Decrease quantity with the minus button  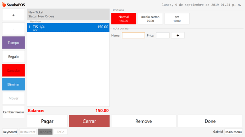point(13,29)
